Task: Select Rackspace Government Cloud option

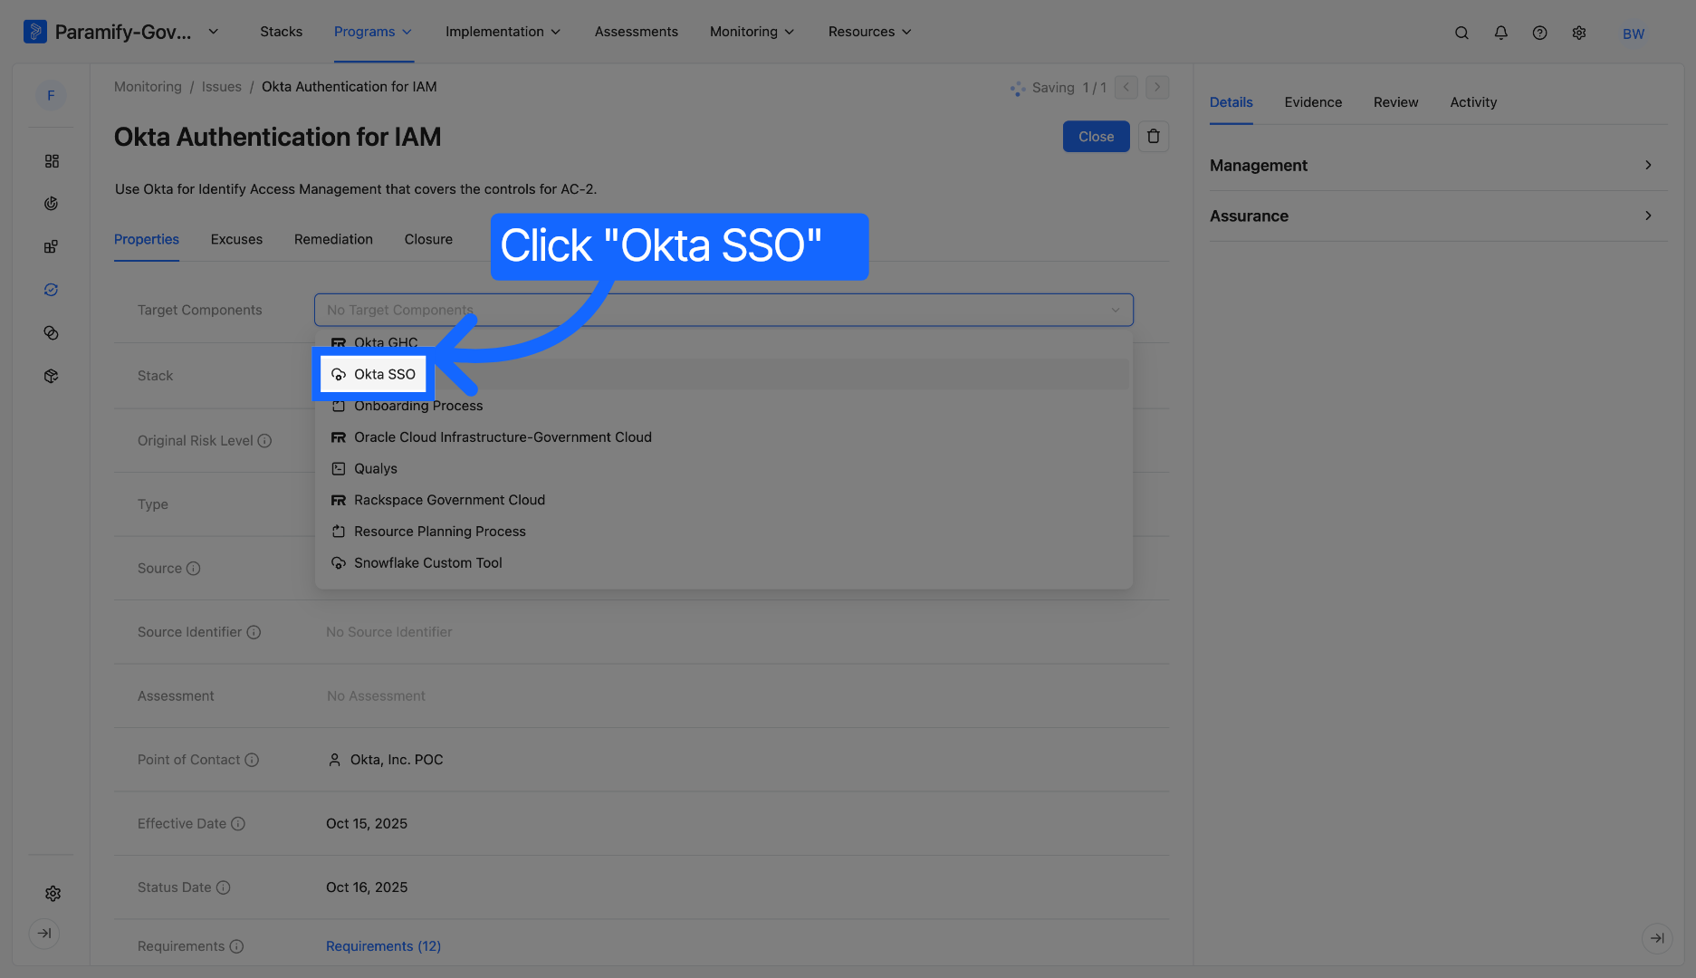Action: (x=723, y=500)
